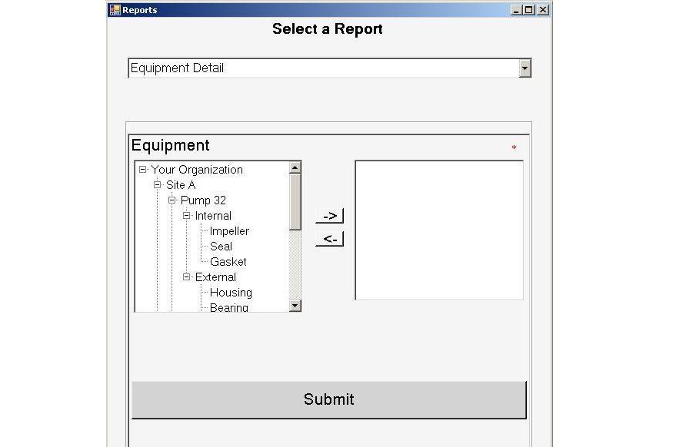Click the remove arrow (<-) button
Image resolution: width=696 pixels, height=447 pixels.
tap(329, 239)
